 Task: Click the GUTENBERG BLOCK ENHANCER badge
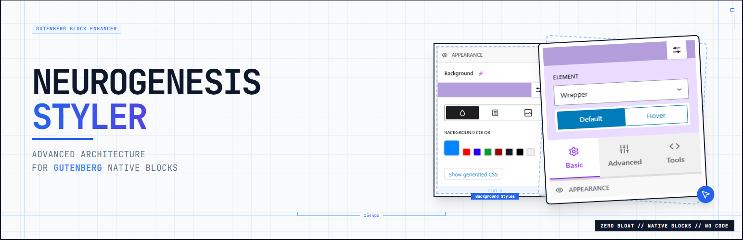[x=77, y=29]
